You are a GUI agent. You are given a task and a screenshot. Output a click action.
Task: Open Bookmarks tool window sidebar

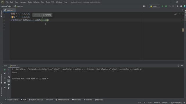1,79
